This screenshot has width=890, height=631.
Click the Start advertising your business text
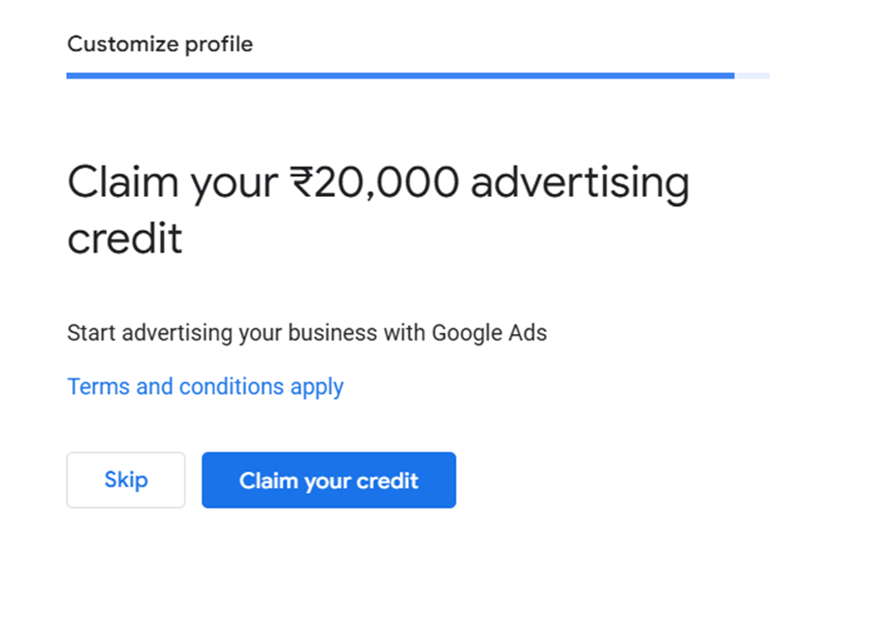pyautogui.click(x=307, y=333)
